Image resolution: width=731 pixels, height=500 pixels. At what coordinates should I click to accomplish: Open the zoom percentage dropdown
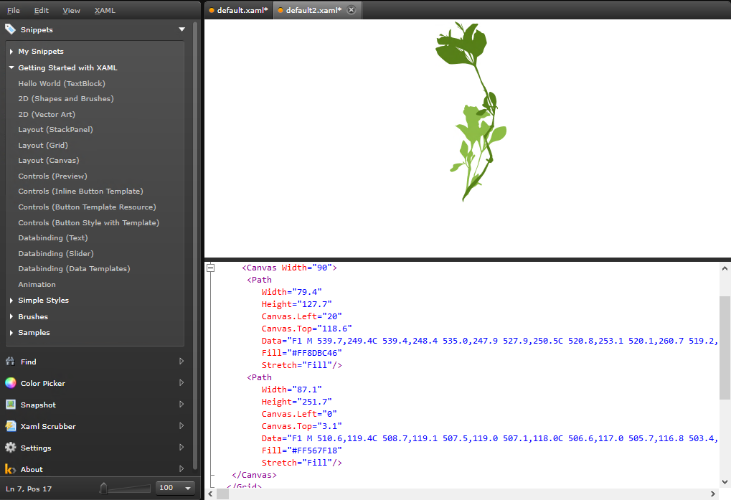point(188,488)
